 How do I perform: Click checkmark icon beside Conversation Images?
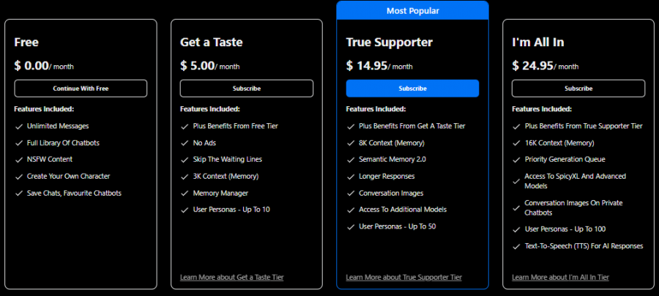(350, 193)
